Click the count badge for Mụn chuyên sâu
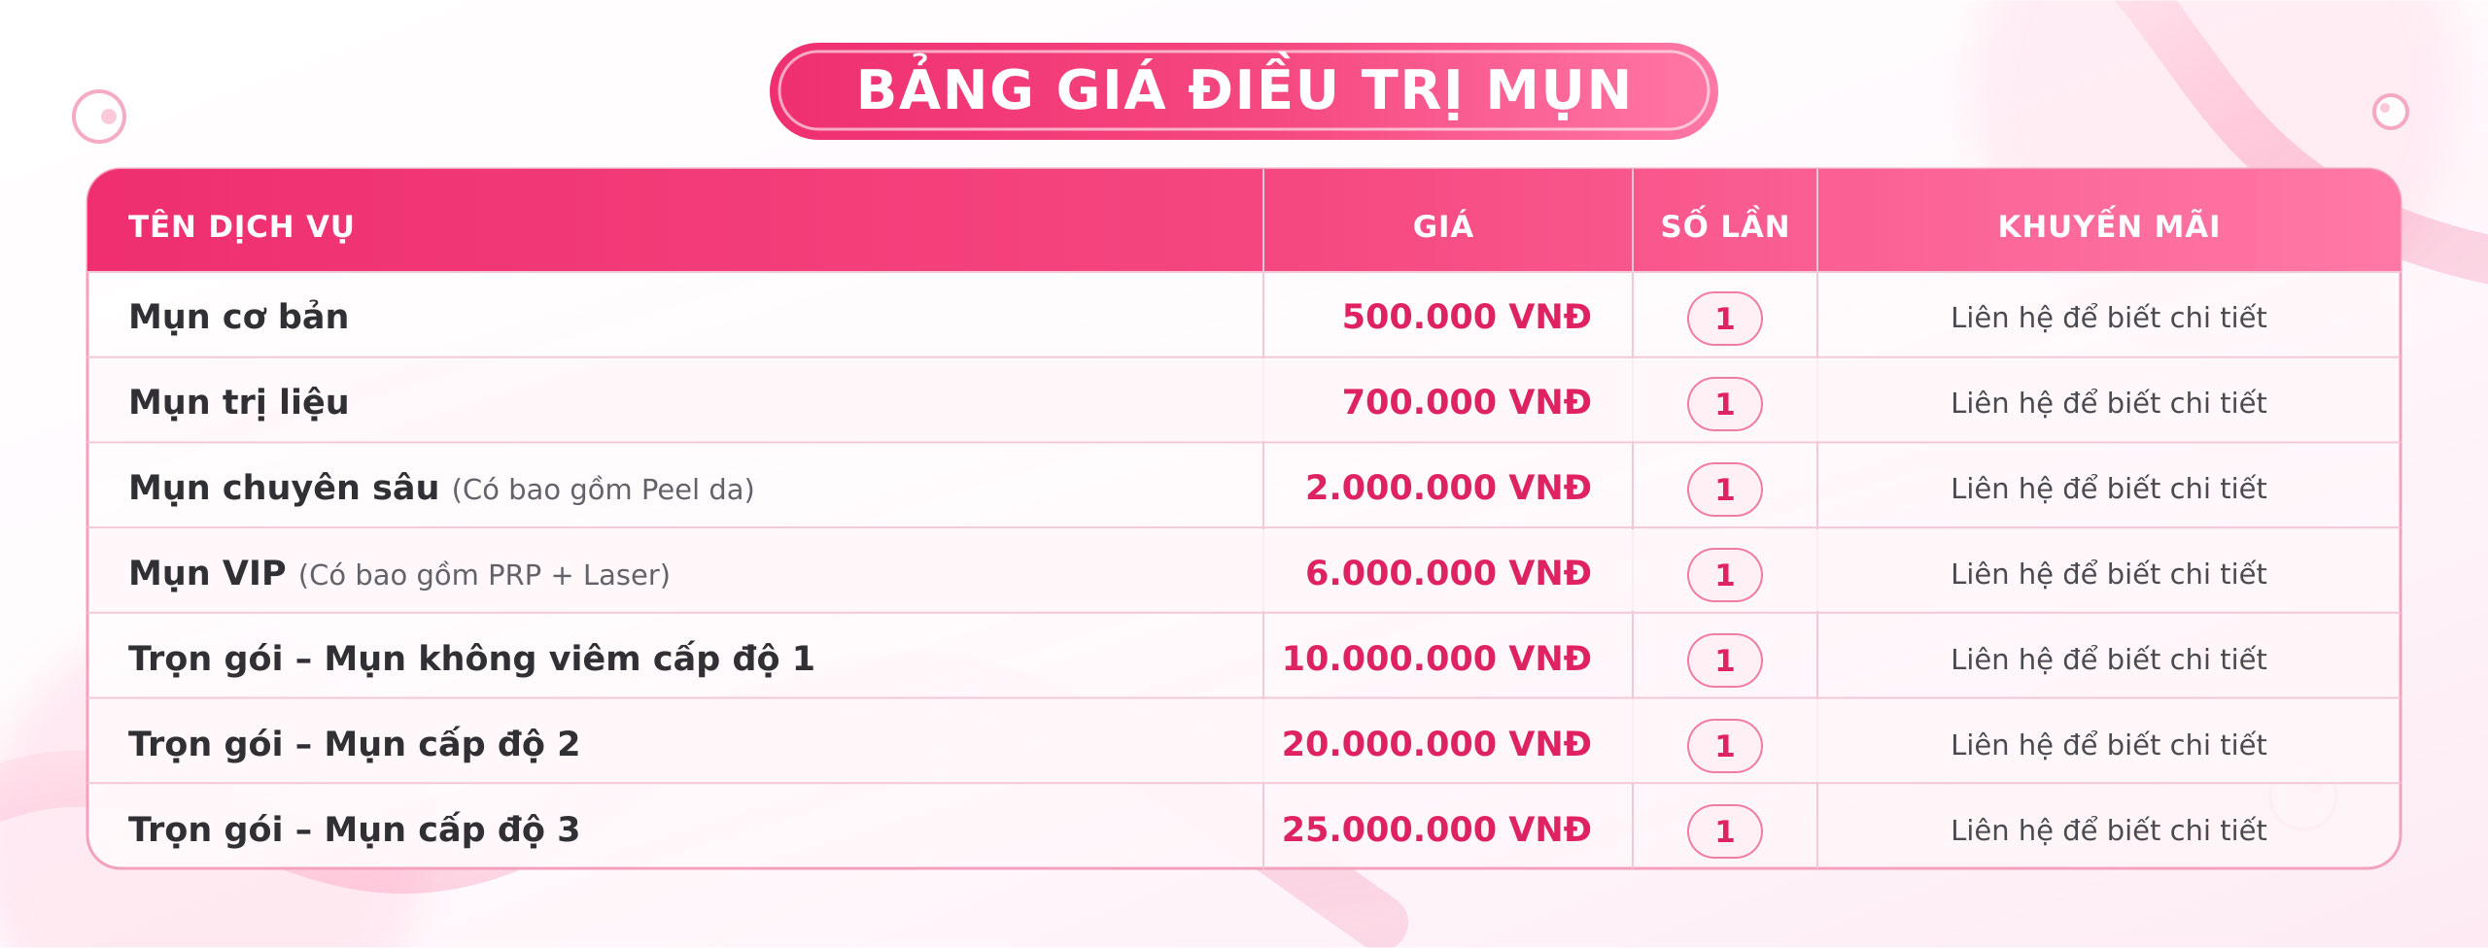The image size is (2488, 948). pyautogui.click(x=1724, y=490)
